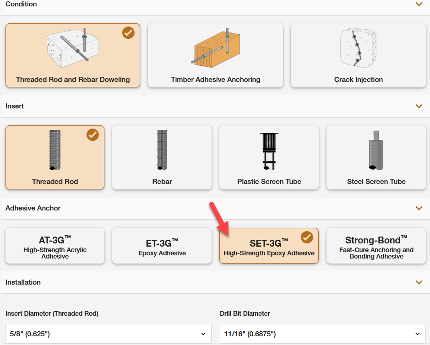Toggle the Threaded Rod insert checkmark
This screenshot has width=430, height=345.
pyautogui.click(x=93, y=135)
